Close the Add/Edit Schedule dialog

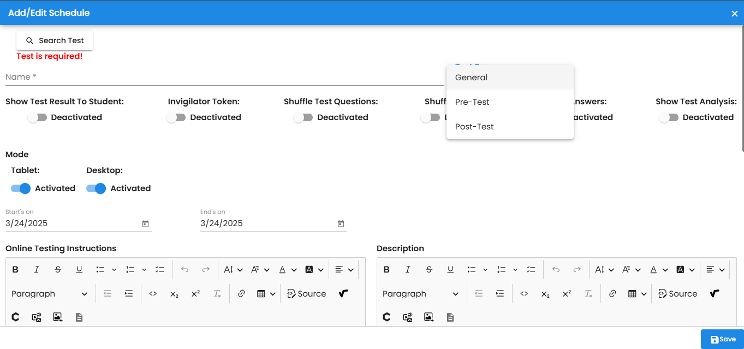735,14
